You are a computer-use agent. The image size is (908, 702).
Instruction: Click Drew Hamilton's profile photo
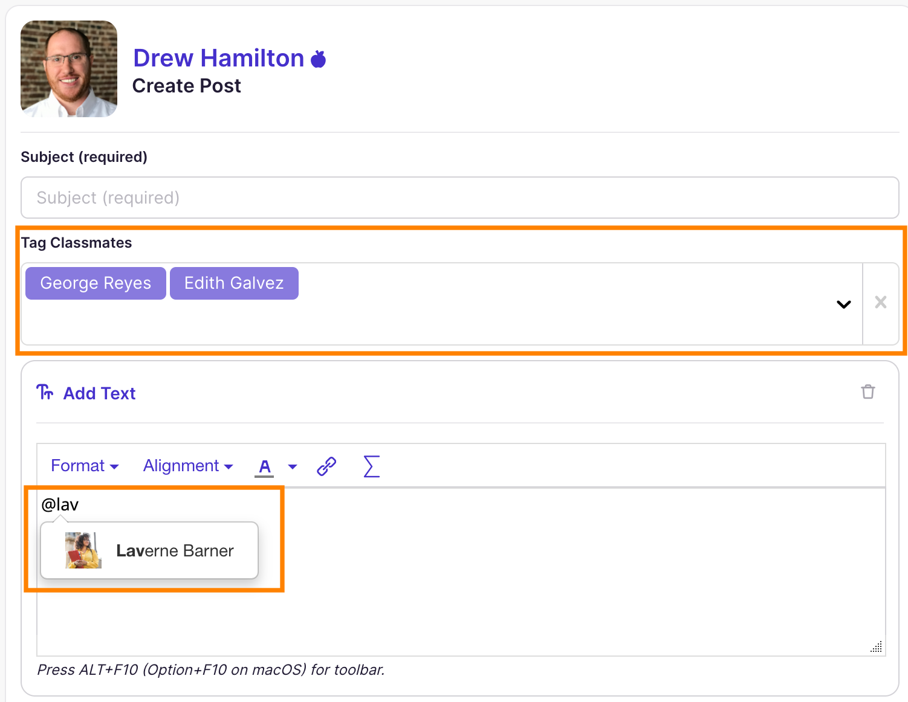[x=69, y=69]
